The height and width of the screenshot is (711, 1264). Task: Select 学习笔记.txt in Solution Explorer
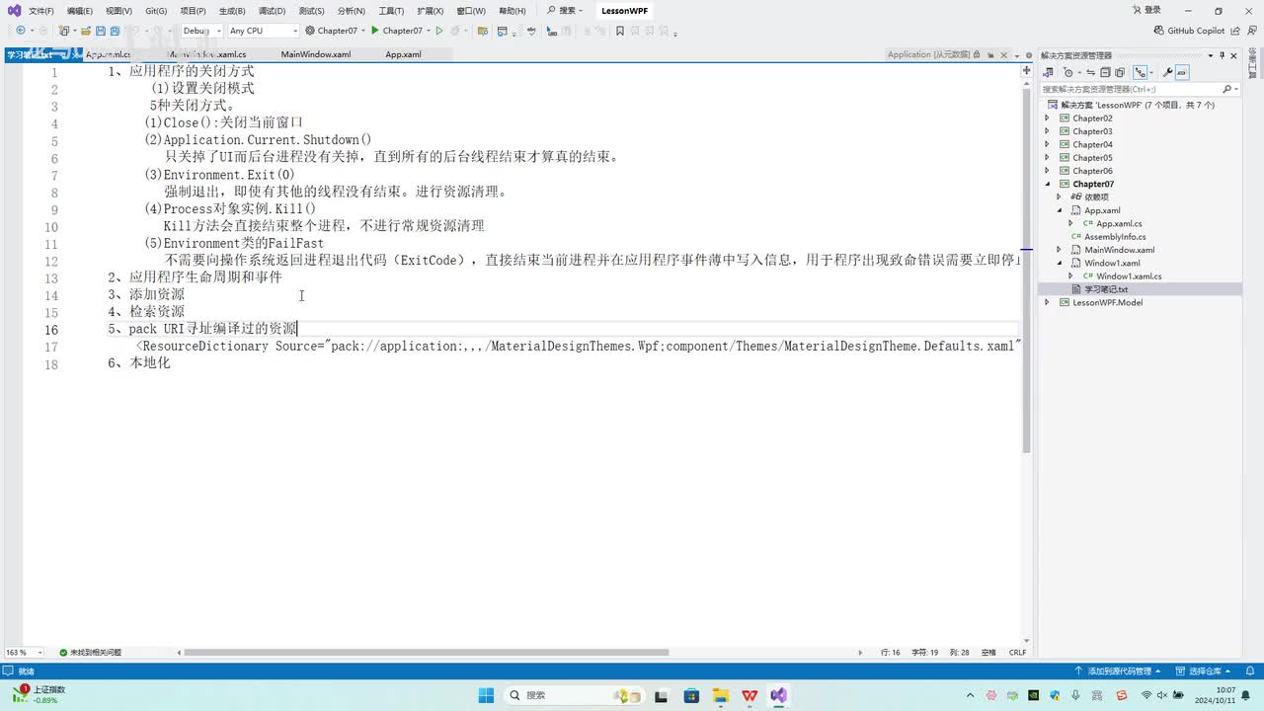coord(1106,289)
